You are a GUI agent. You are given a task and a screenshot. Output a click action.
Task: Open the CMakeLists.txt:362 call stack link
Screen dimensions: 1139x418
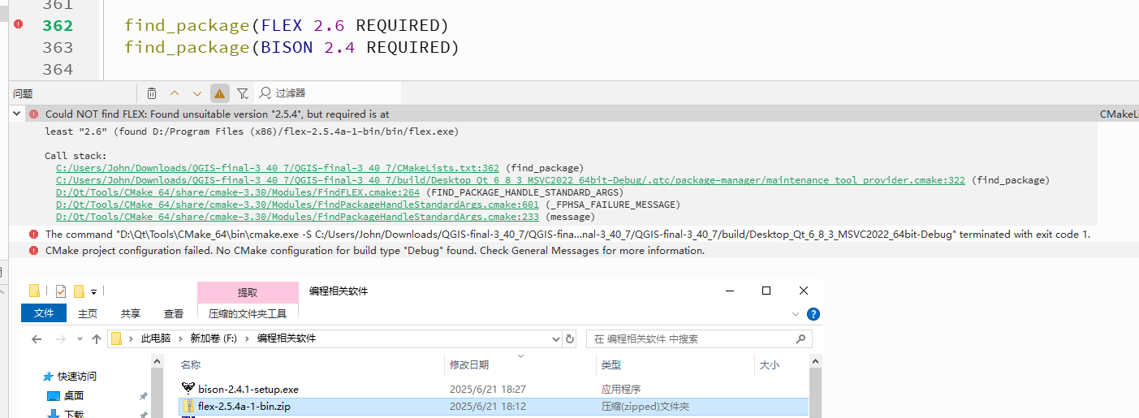pyautogui.click(x=278, y=168)
